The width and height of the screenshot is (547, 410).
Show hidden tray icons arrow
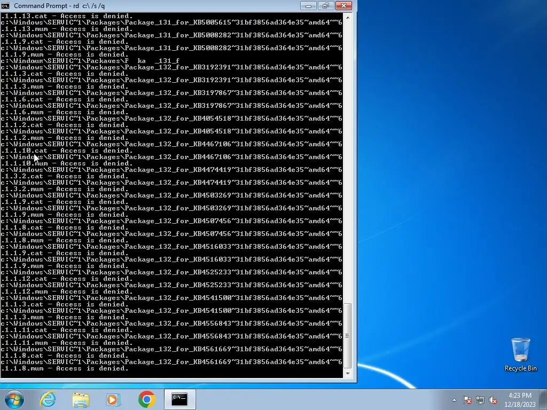454,400
